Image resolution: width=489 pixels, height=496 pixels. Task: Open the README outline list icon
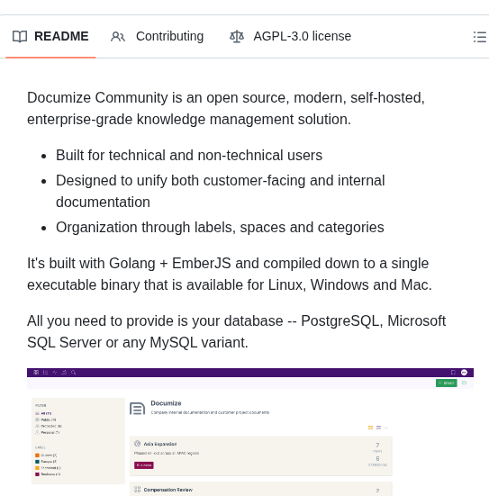click(x=479, y=37)
